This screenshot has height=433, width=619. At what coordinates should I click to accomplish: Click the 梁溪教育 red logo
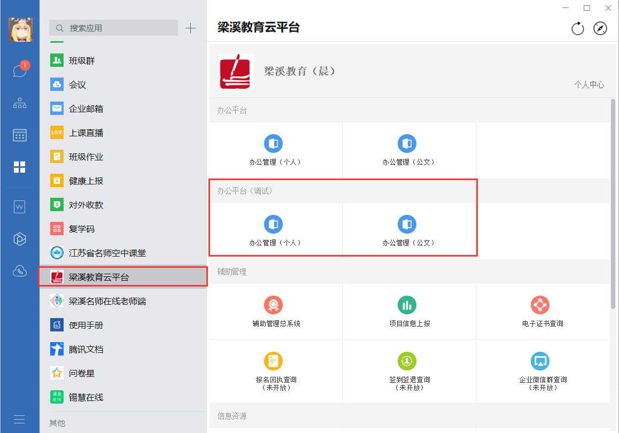tap(236, 72)
